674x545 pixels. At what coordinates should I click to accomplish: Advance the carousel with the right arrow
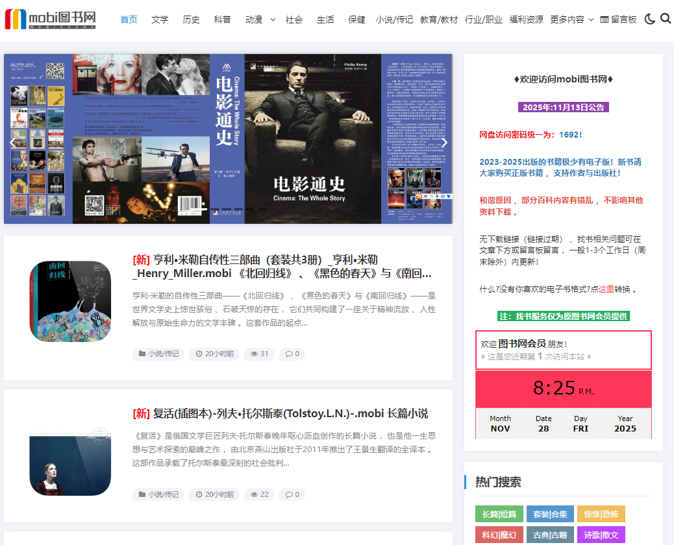coord(444,142)
